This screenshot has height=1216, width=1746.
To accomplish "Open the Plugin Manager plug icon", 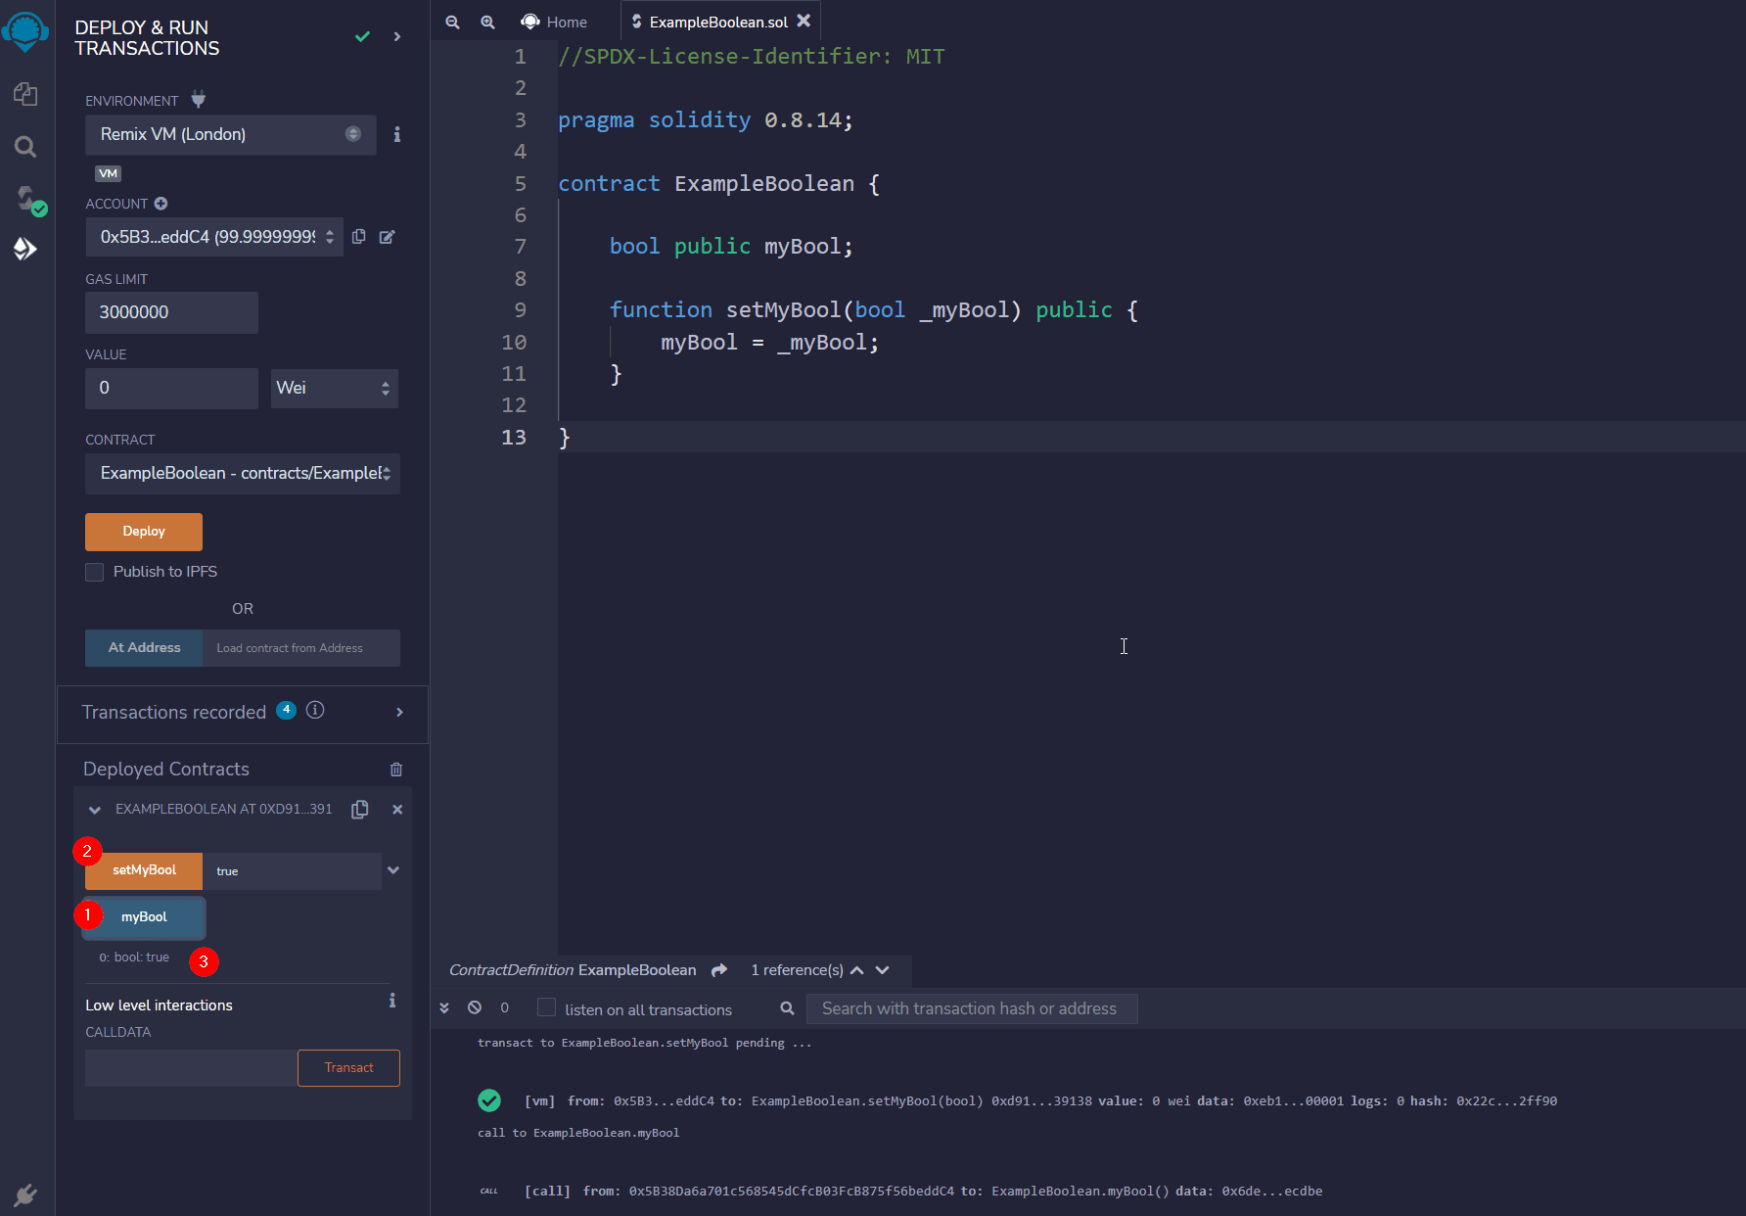I will pos(25,1194).
